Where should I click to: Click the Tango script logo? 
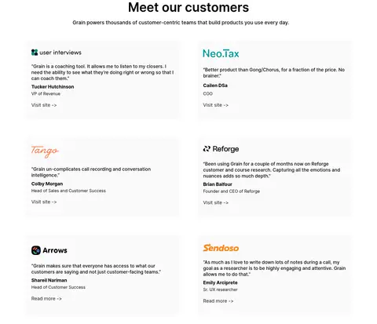pos(45,151)
